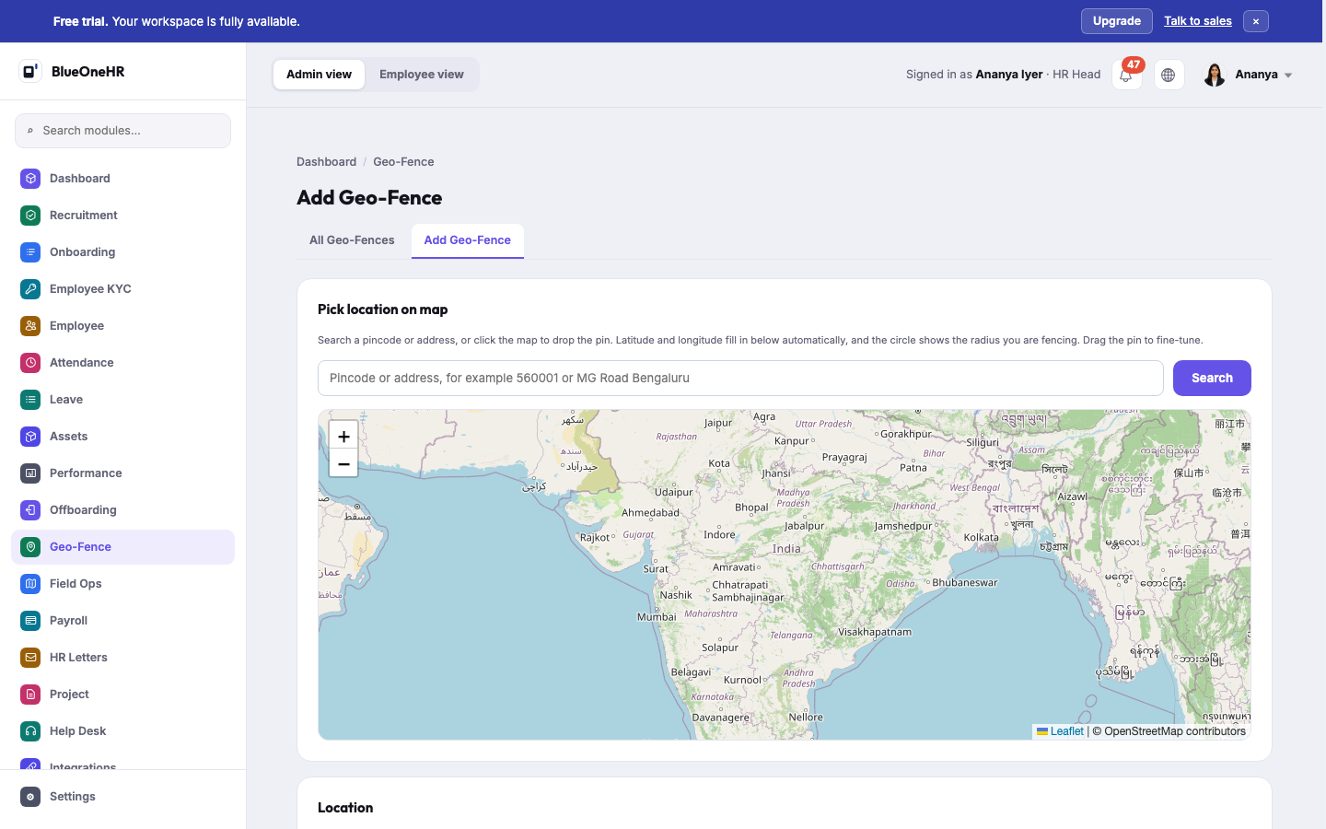Open the All Geo-Fences tab
The height and width of the screenshot is (829, 1326).
pos(352,240)
